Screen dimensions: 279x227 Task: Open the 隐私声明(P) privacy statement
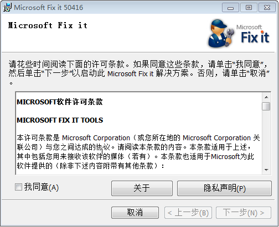pos(224,188)
